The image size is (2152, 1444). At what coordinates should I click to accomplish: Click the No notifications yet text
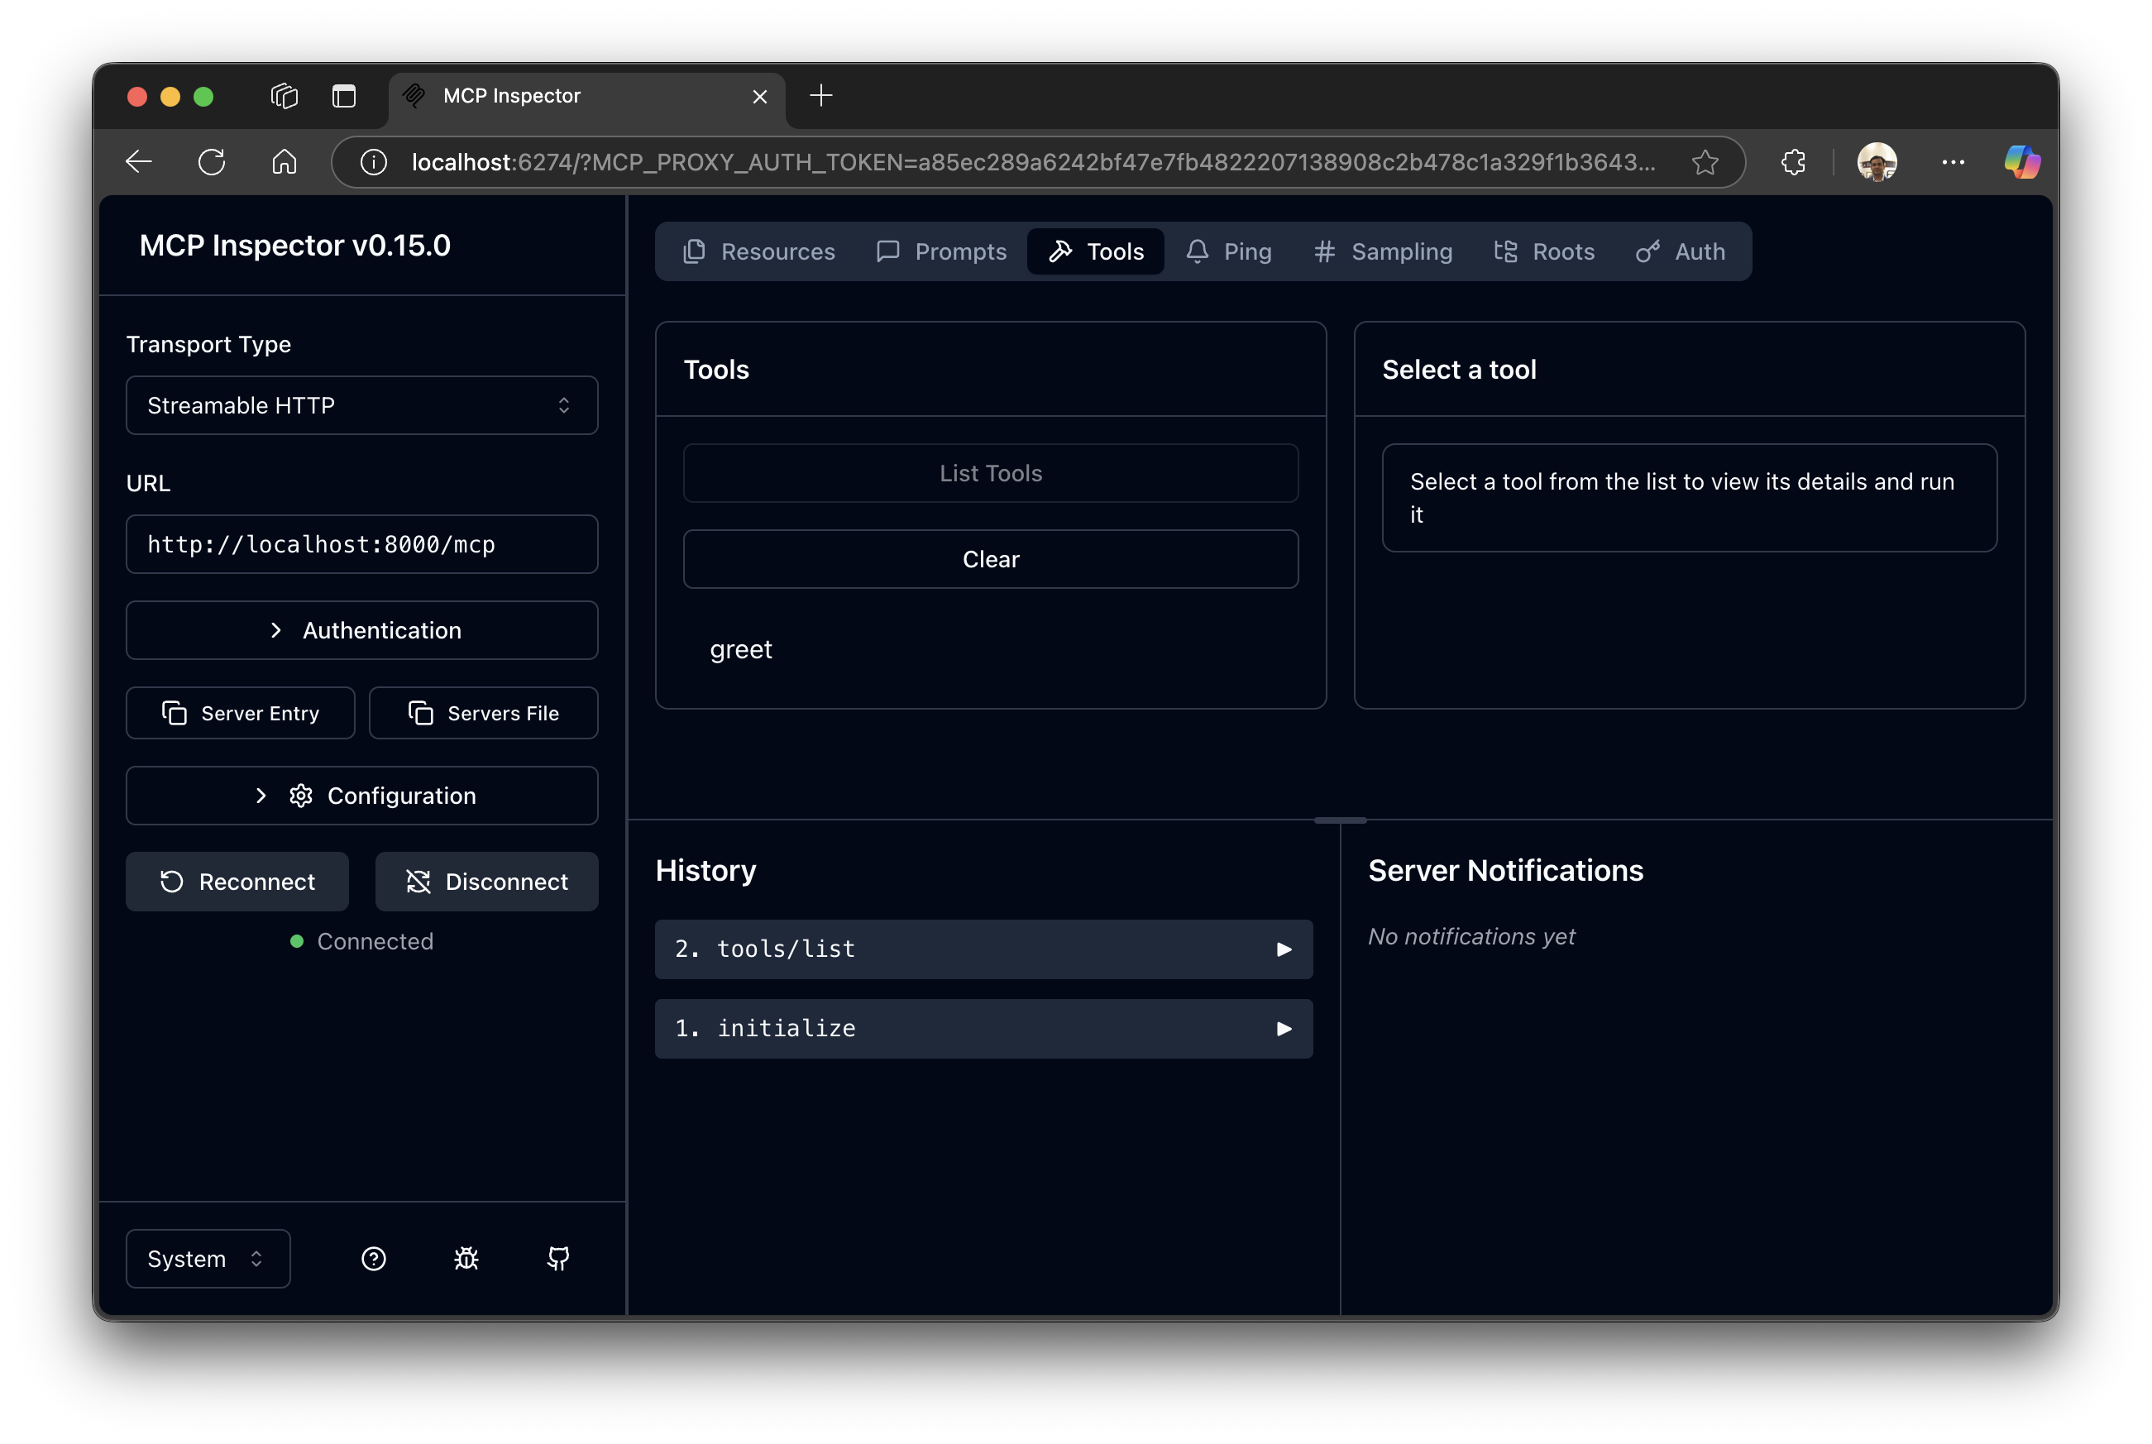(1471, 936)
